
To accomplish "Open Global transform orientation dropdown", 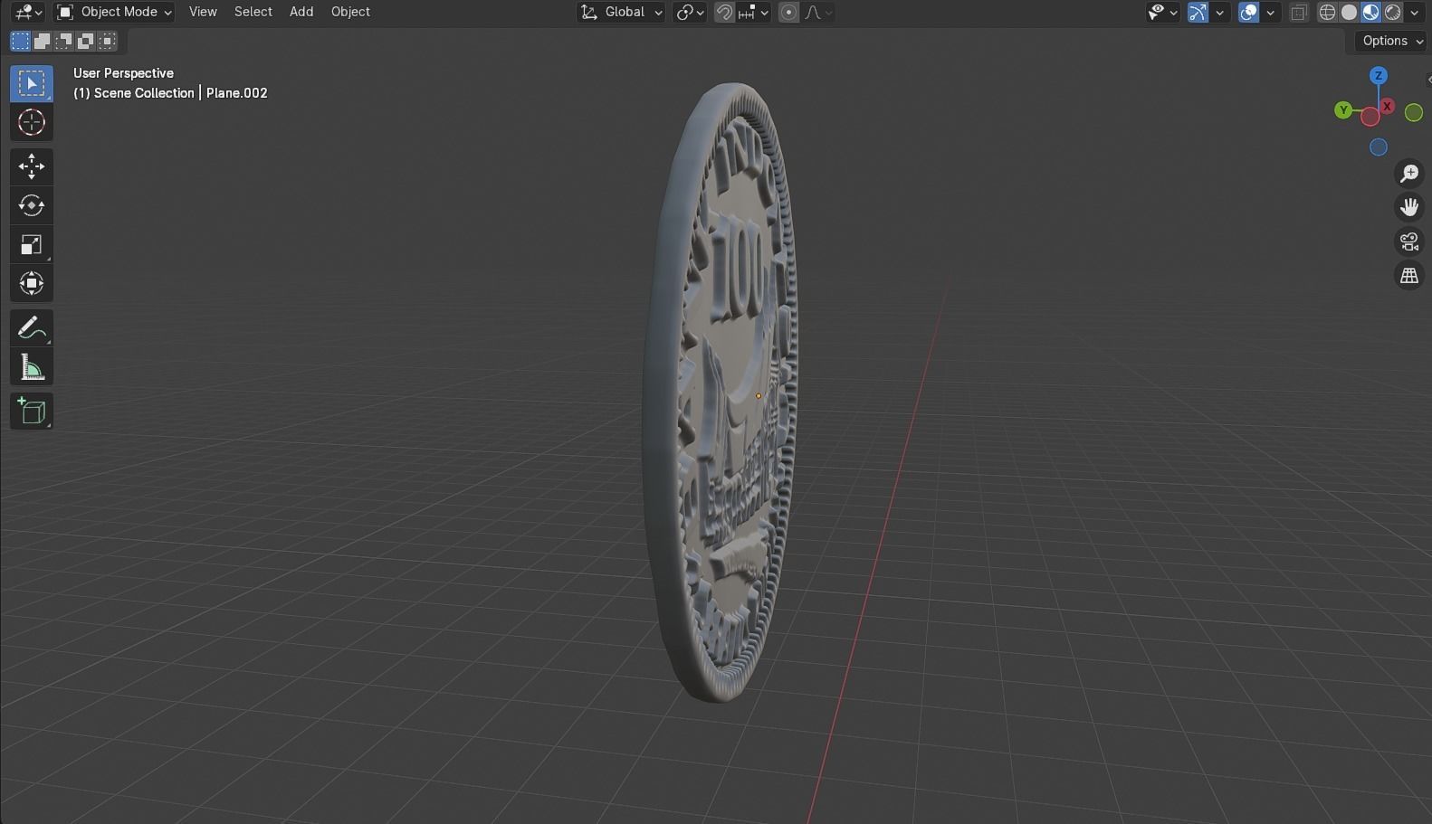I will click(x=621, y=12).
